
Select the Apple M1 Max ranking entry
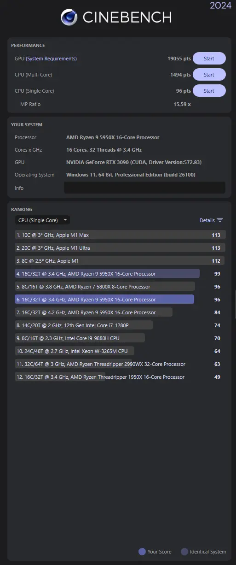click(x=120, y=235)
